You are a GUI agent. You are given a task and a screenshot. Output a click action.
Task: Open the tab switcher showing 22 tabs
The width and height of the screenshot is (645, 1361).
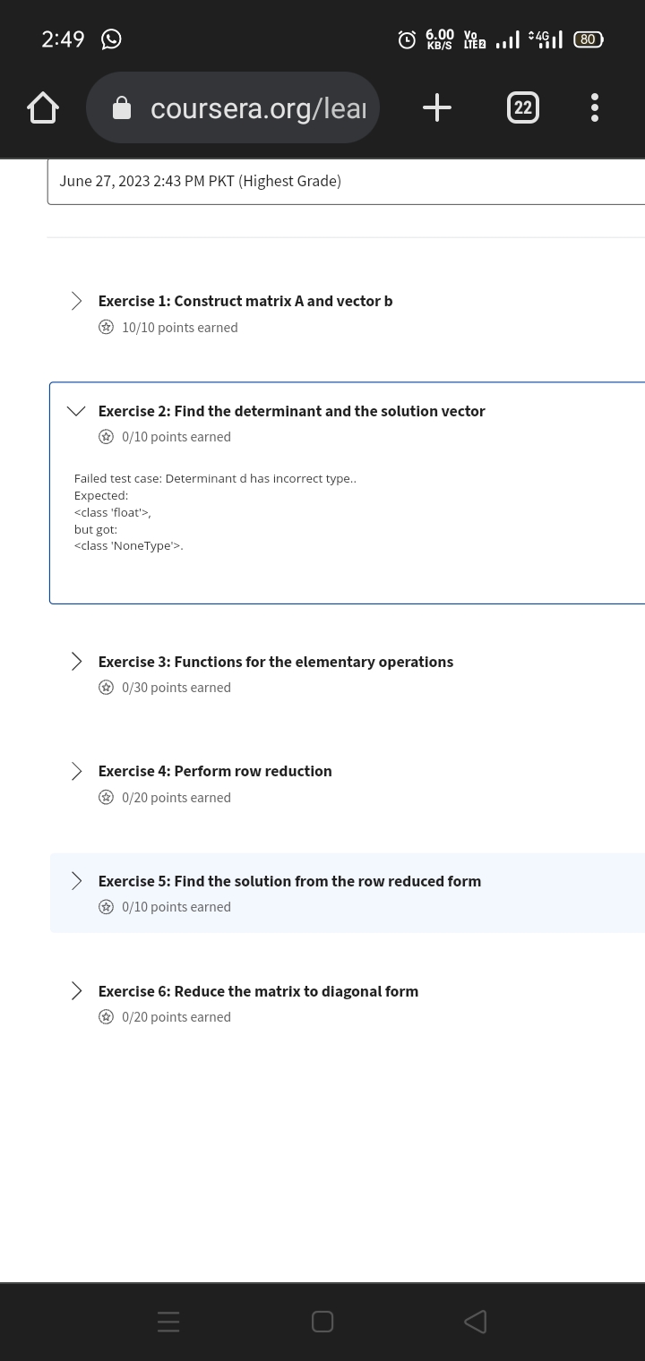(523, 108)
